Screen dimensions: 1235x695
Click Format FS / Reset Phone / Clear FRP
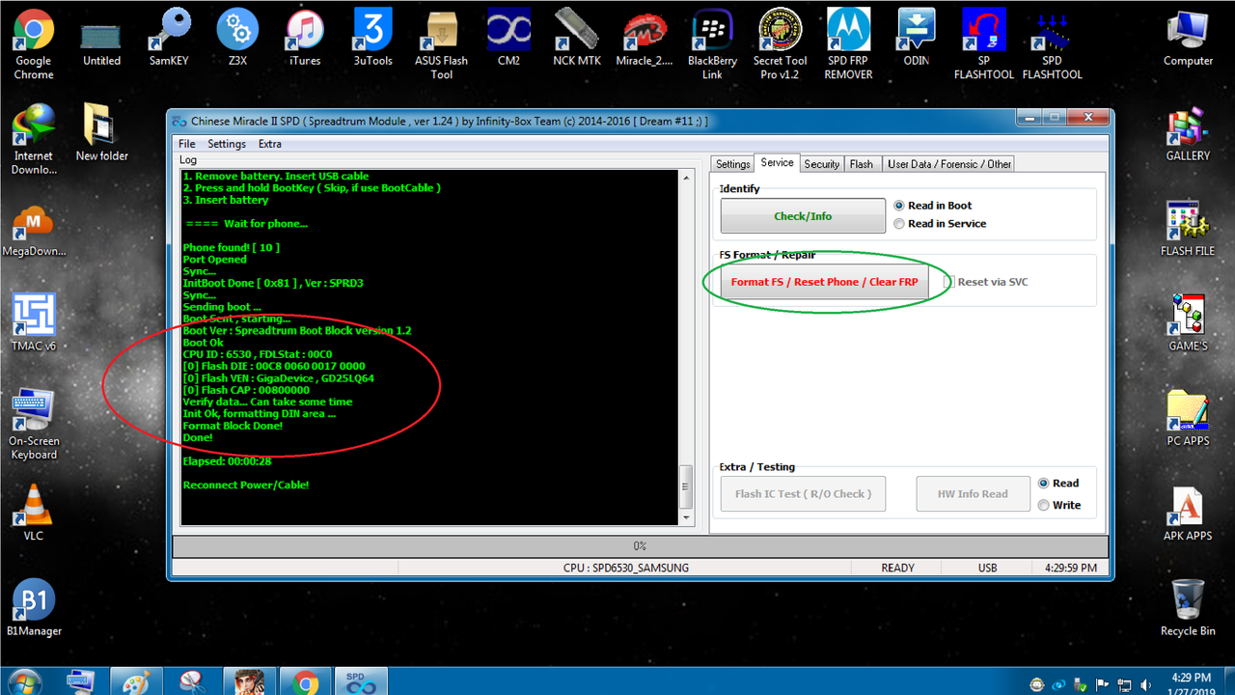point(825,282)
